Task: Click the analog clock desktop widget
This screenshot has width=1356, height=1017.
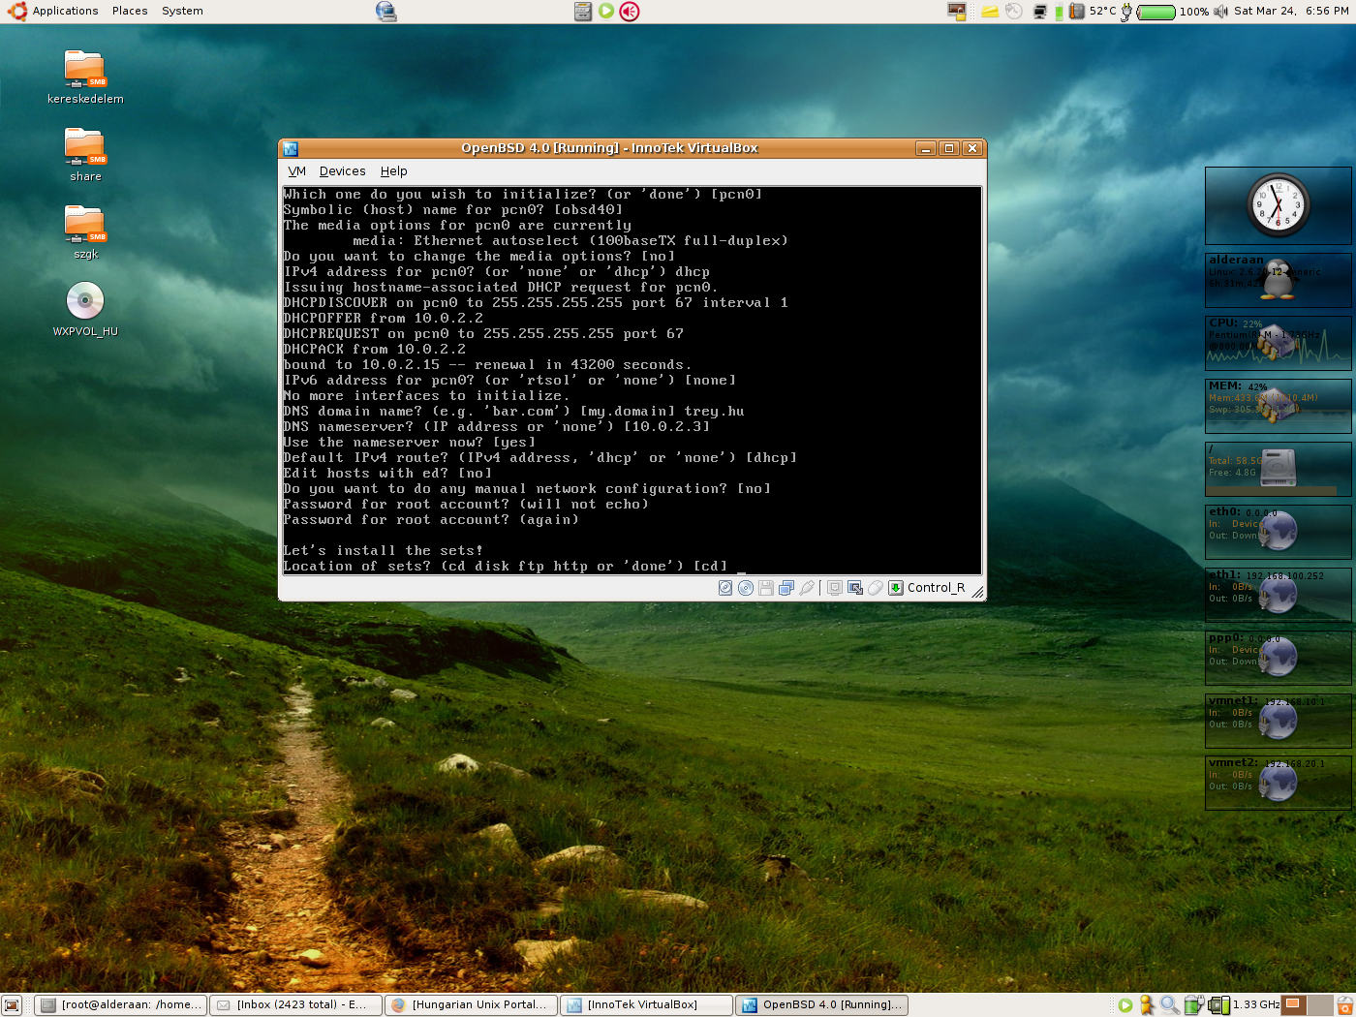Action: pyautogui.click(x=1278, y=204)
